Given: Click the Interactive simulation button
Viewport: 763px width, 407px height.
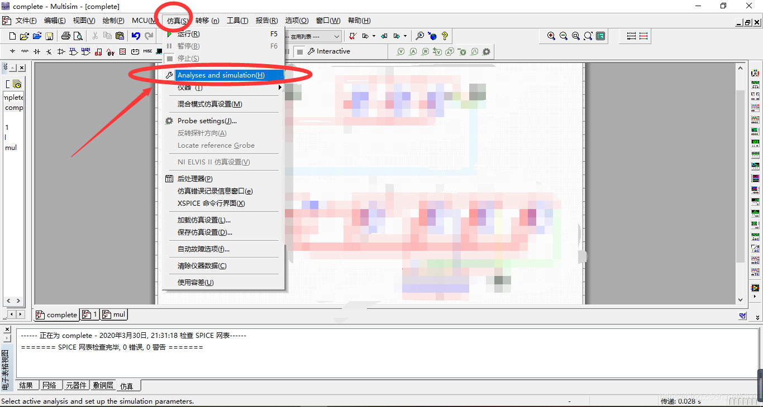Looking at the screenshot, I should (x=329, y=51).
